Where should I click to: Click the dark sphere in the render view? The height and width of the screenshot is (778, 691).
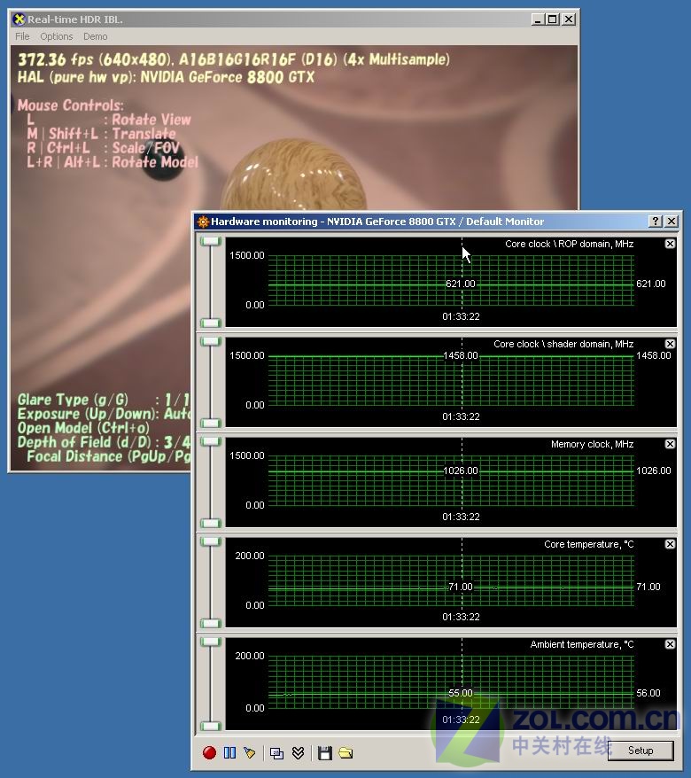(162, 159)
